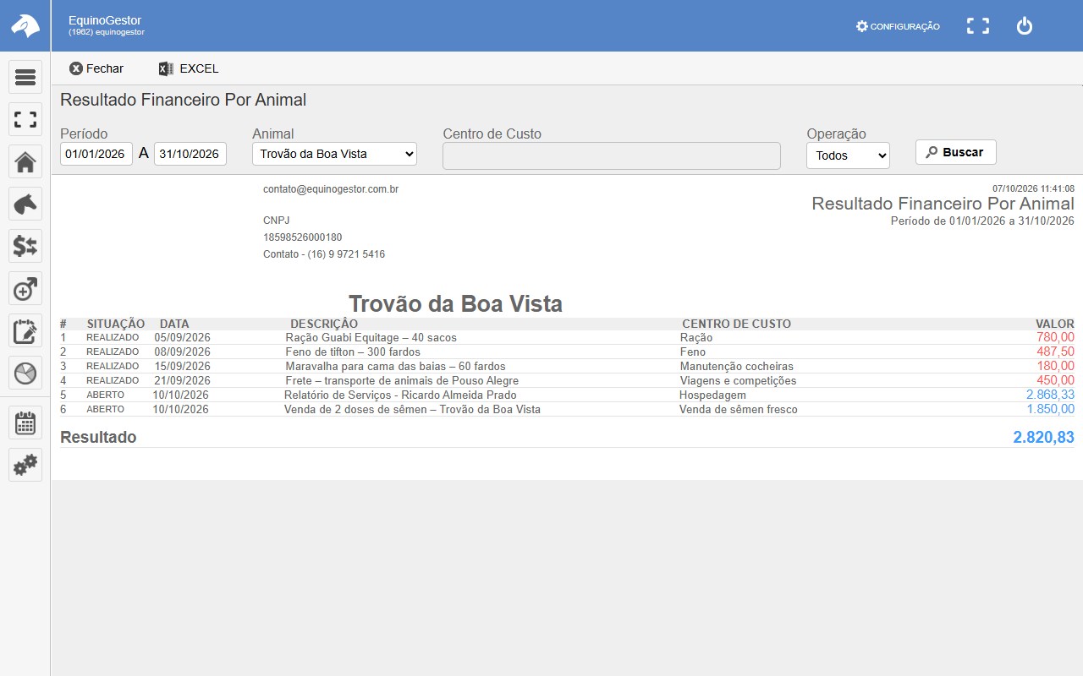Go to Home via house icon

coord(25,161)
